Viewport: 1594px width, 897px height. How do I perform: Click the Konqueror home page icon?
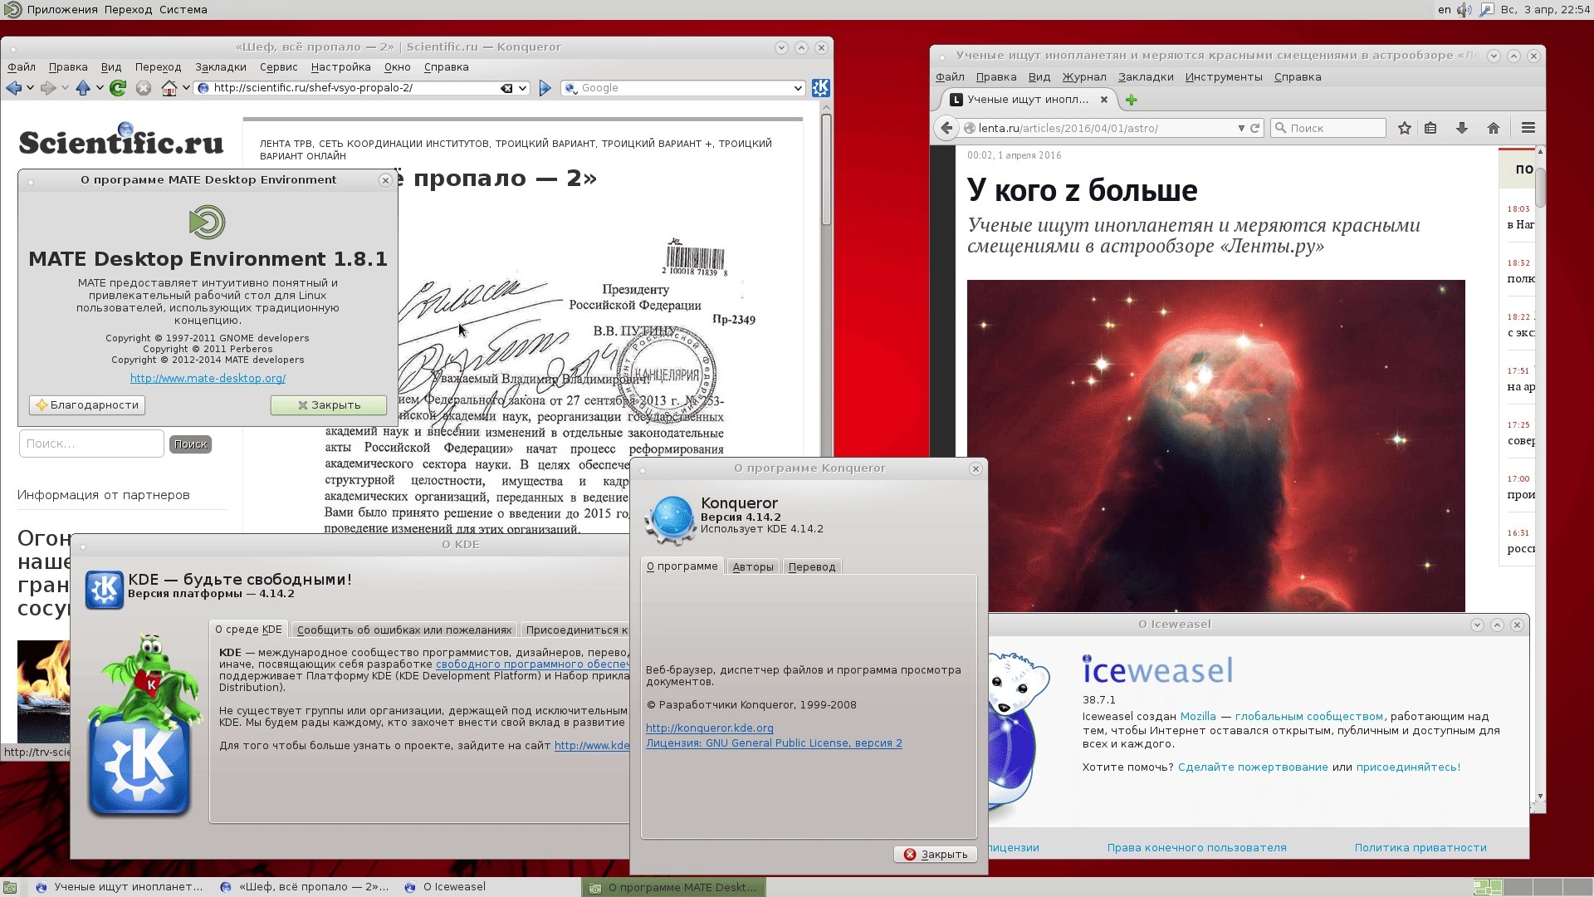[169, 88]
